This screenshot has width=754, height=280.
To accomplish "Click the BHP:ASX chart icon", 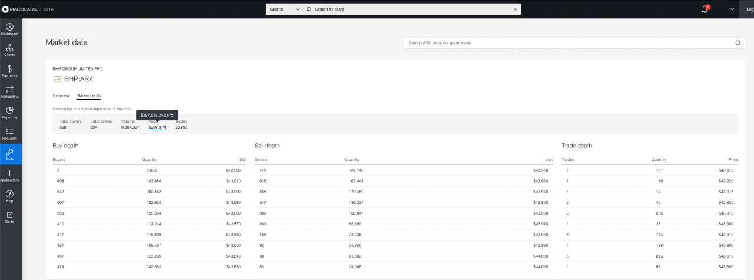I will pyautogui.click(x=57, y=78).
